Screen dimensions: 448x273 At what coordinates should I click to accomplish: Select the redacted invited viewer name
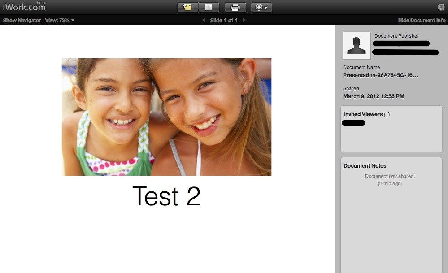tap(353, 123)
